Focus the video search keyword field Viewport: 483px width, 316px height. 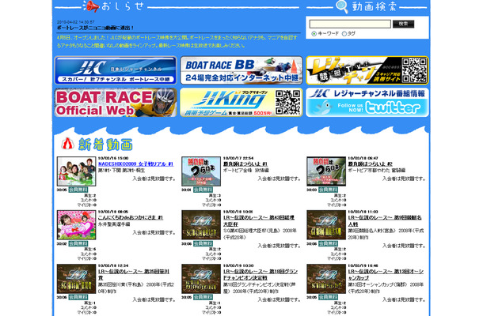tap(350, 24)
